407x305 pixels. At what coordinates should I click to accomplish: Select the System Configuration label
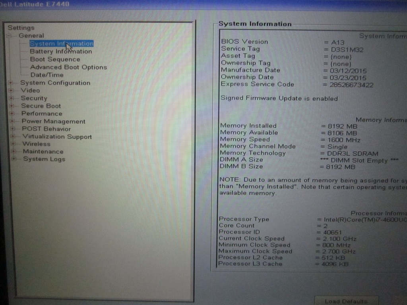(55, 83)
